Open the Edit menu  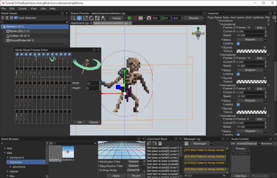pyautogui.click(x=12, y=8)
